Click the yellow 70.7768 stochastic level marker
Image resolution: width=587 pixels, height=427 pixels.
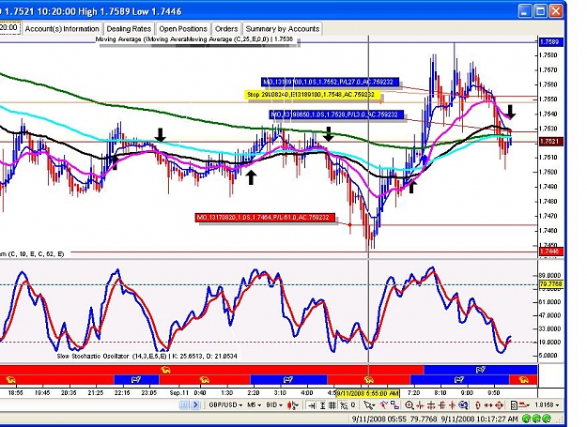pyautogui.click(x=550, y=284)
